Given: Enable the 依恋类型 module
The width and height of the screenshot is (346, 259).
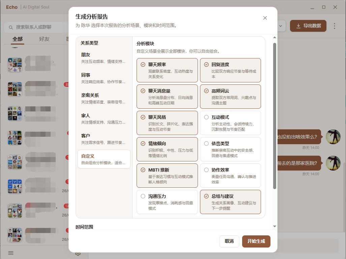Looking at the screenshot, I should pyautogui.click(x=230, y=149).
